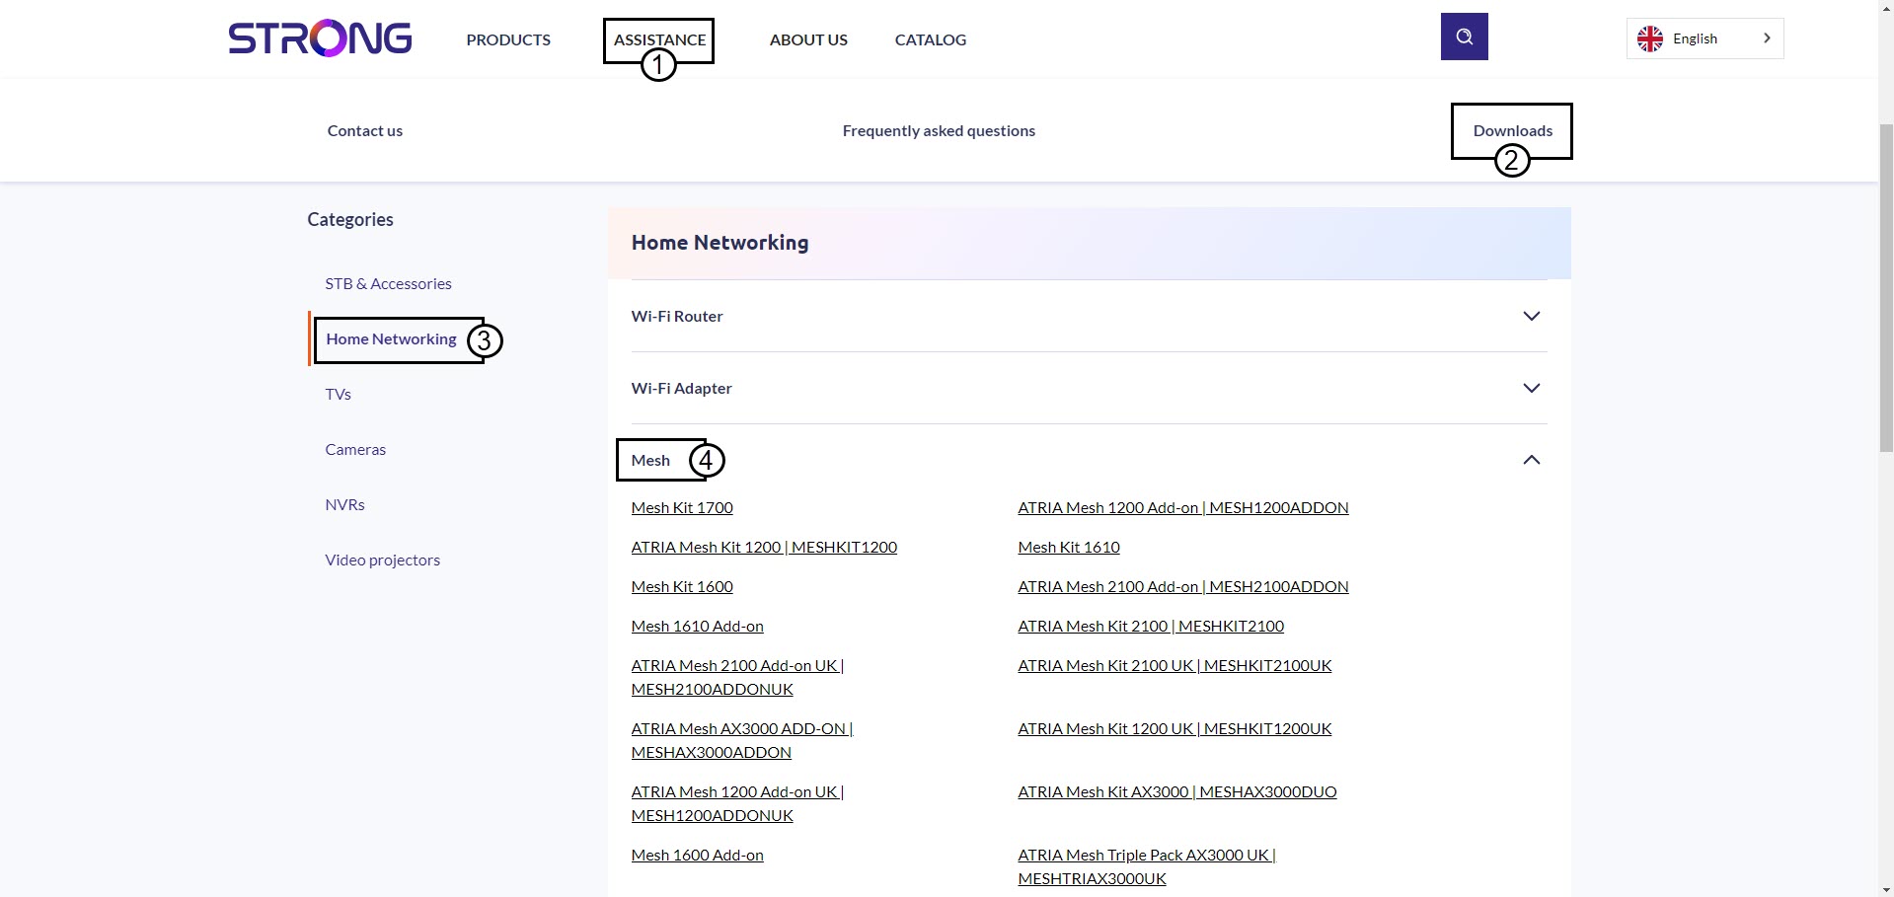Open the Downloads page
The width and height of the screenshot is (1894, 897).
(x=1512, y=130)
